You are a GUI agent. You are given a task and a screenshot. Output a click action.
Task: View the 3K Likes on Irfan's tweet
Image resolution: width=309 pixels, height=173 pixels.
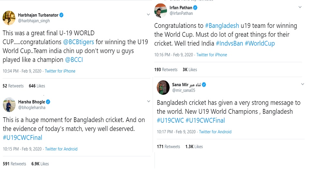(190, 70)
